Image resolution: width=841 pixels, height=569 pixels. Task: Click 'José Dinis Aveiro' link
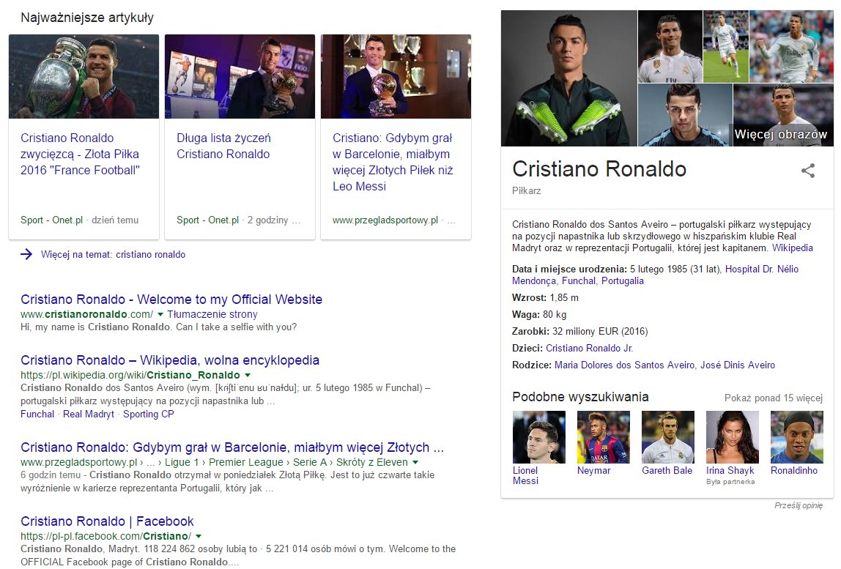click(738, 365)
